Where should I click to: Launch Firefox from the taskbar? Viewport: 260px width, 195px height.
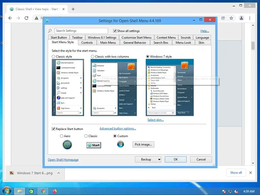click(x=55, y=191)
